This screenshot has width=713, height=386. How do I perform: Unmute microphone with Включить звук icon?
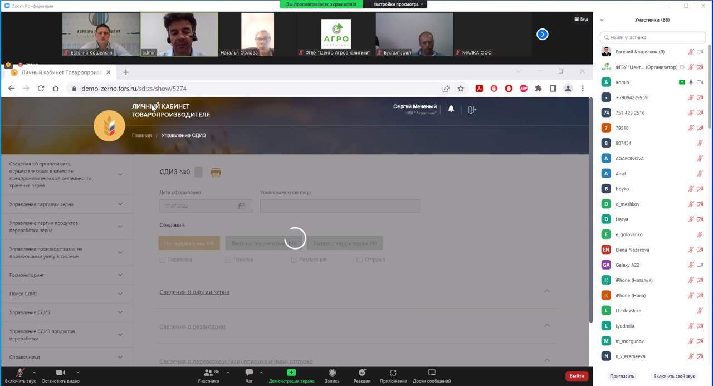[x=20, y=373]
